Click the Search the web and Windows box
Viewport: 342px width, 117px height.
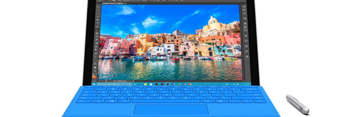click(x=114, y=84)
